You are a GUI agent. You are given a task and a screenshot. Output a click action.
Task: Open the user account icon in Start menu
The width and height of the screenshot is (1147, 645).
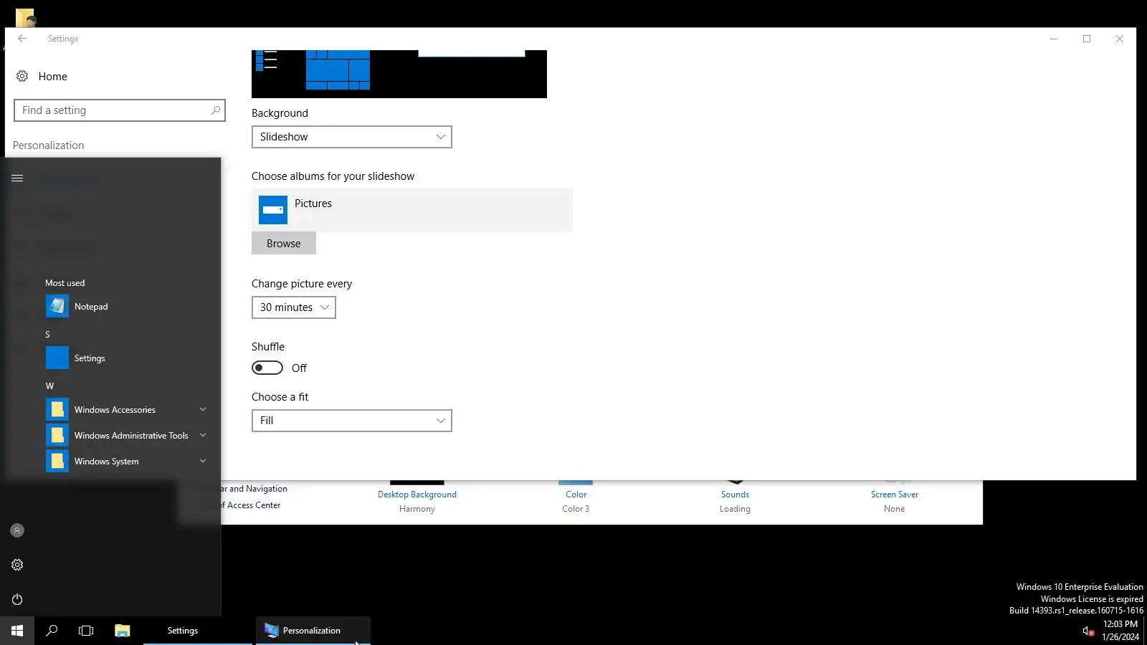pos(17,530)
